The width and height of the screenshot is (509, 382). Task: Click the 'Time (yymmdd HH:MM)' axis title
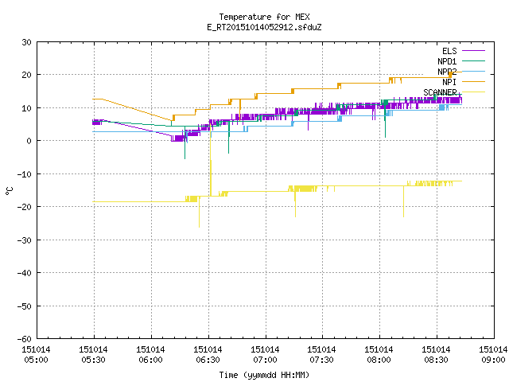pyautogui.click(x=264, y=375)
